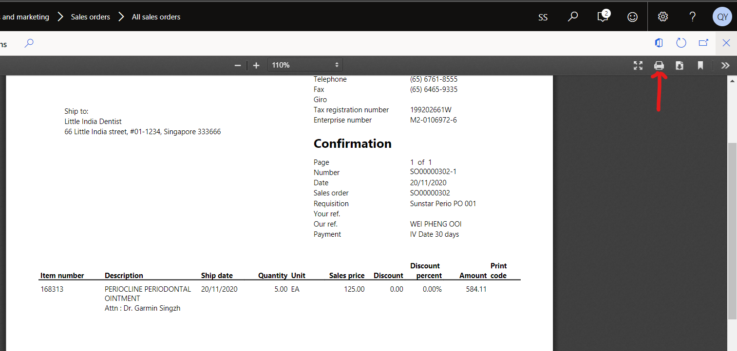This screenshot has height=351, width=737.
Task: Click the SS company indicator
Action: tap(543, 17)
